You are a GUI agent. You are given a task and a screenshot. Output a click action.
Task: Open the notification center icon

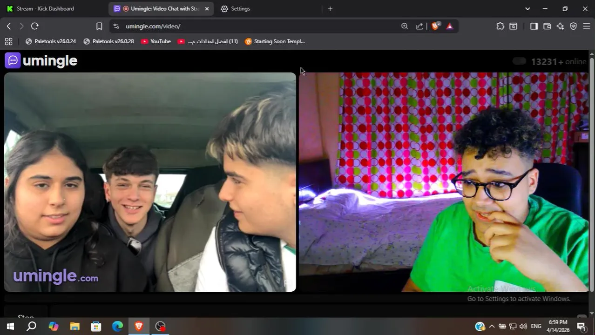pyautogui.click(x=581, y=326)
